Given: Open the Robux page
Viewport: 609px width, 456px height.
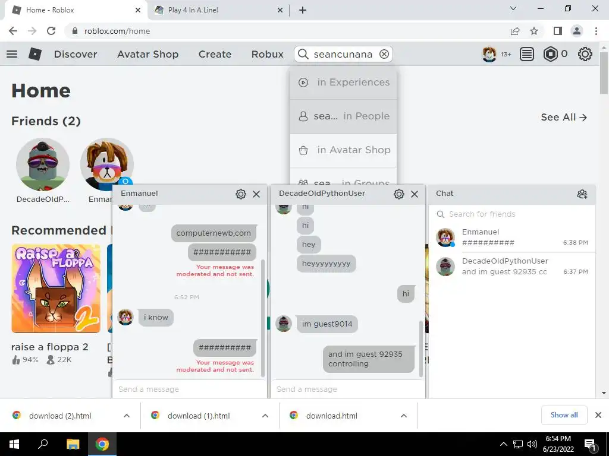Looking at the screenshot, I should point(267,54).
